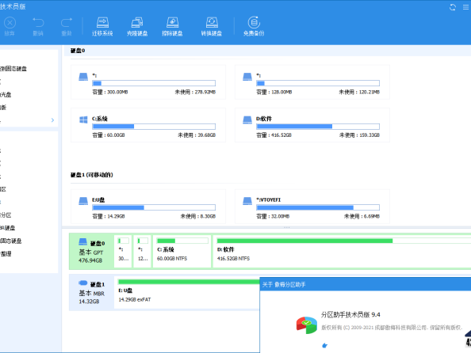
Task: Open the 擦除硬盘 wipe disk tool
Action: tap(172, 26)
